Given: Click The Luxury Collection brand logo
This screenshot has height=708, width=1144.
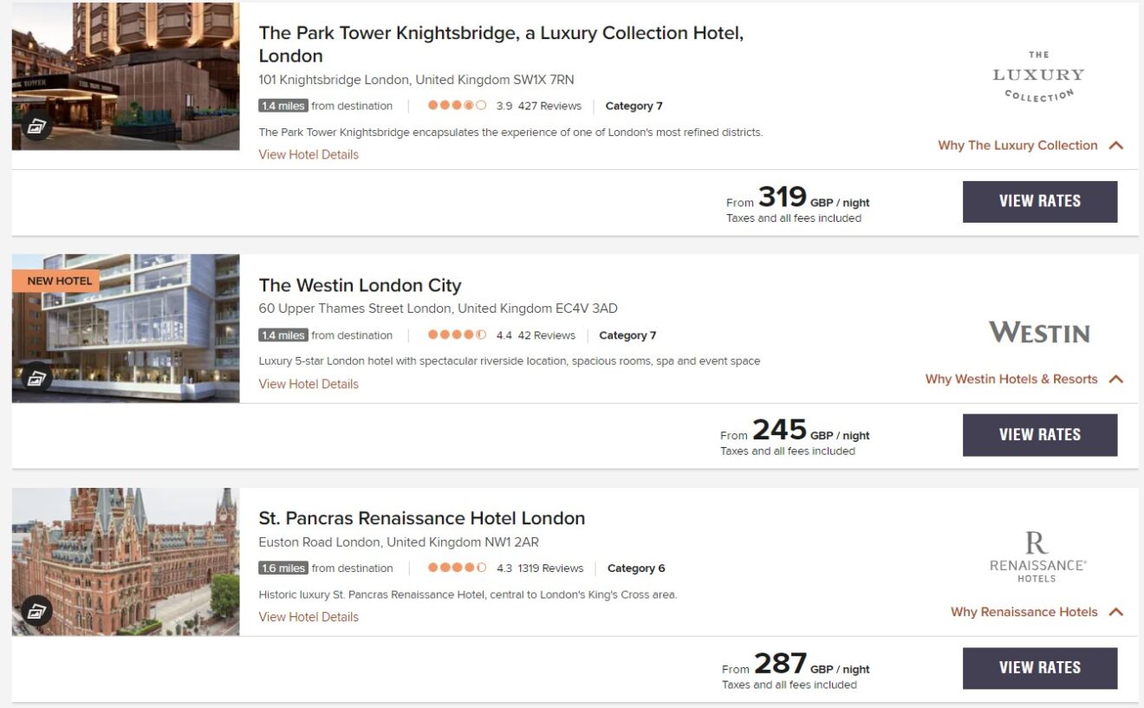Looking at the screenshot, I should coord(1038,75).
